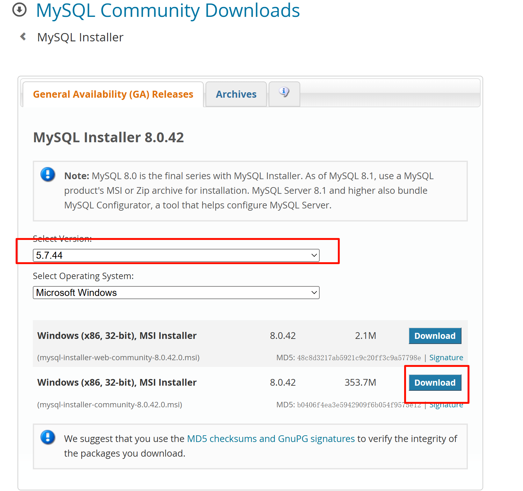523x491 pixels.
Task: Click the MySQL Installer breadcrumb text
Action: [x=80, y=37]
